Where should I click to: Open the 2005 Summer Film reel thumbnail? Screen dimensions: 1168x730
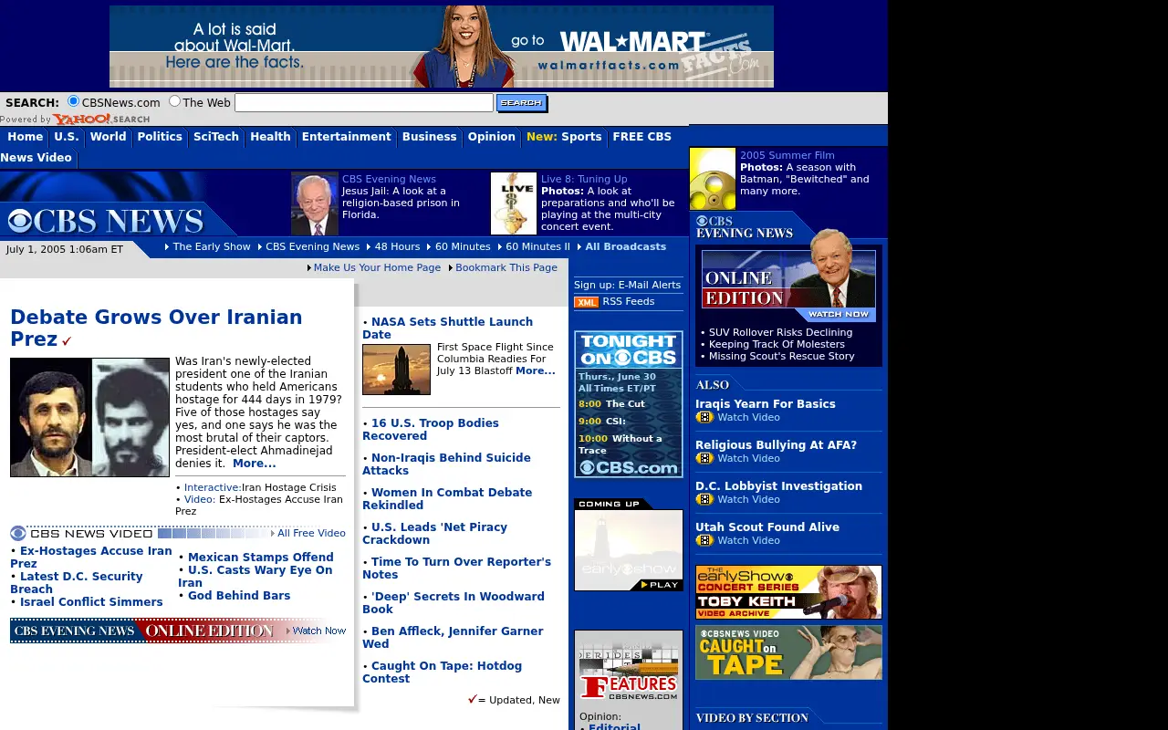tap(713, 179)
